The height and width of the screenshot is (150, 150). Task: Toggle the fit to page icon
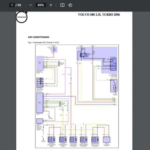click(62, 5)
